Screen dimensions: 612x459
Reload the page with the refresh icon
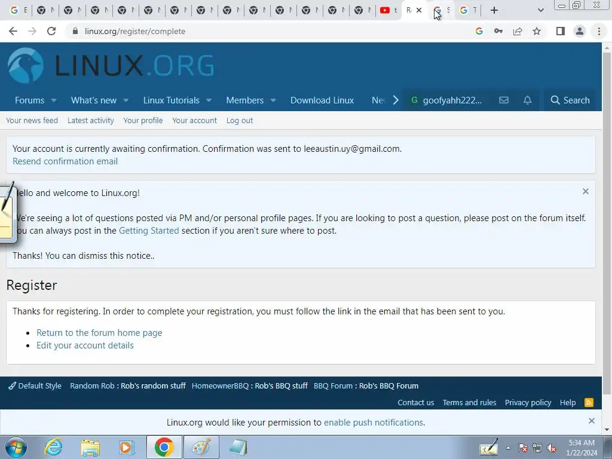(51, 31)
